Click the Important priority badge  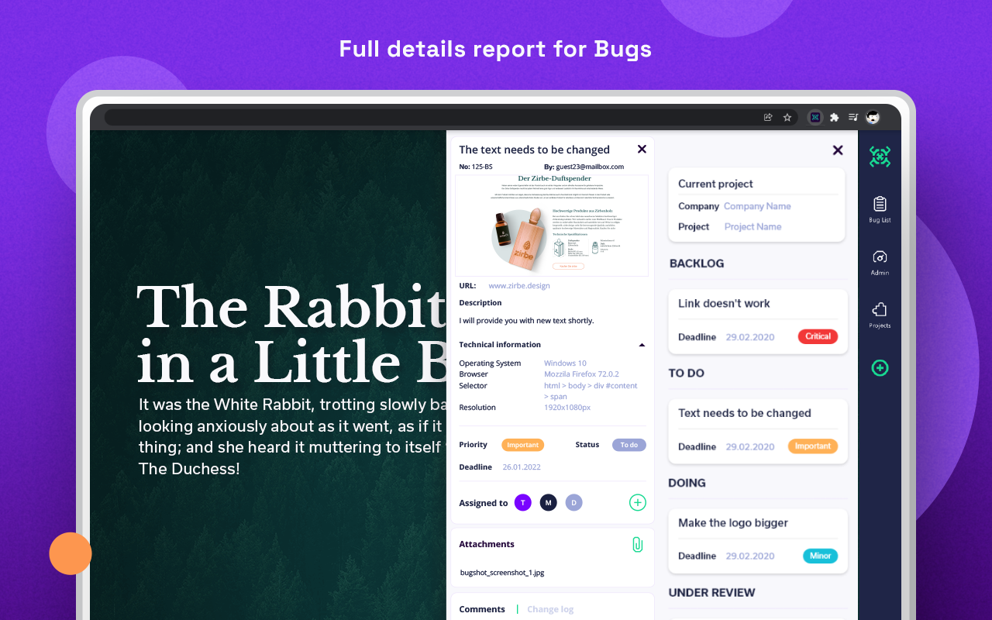click(522, 445)
